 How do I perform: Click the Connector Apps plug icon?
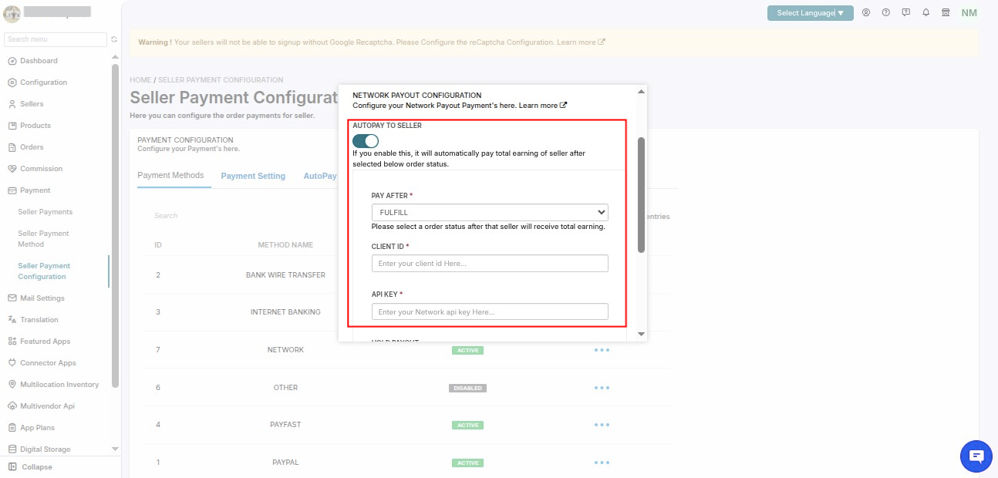pos(12,363)
